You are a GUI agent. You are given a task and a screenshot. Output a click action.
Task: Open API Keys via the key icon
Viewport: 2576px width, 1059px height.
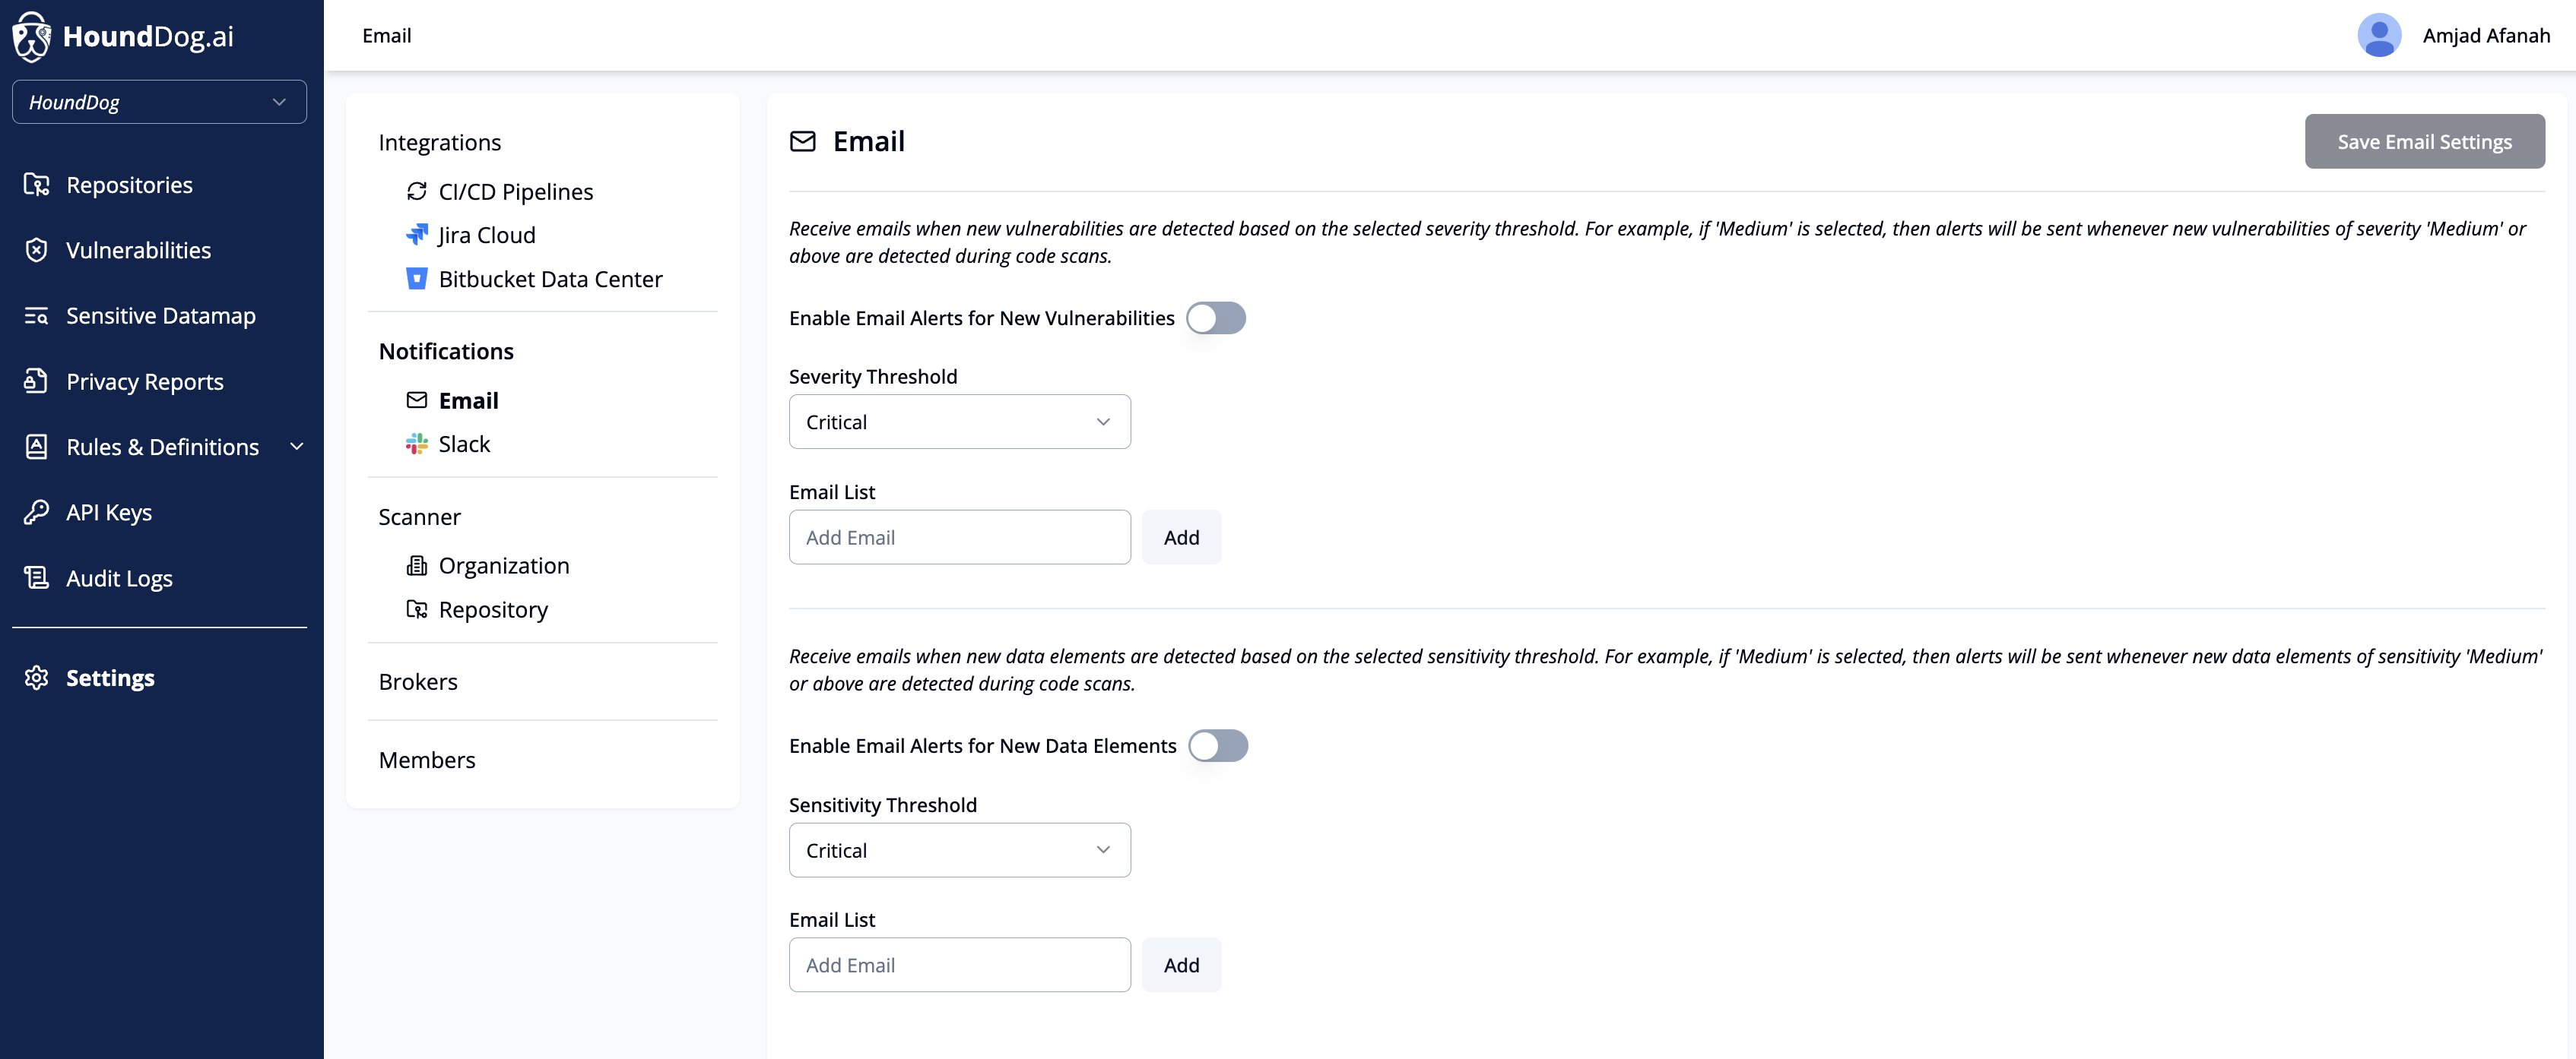(37, 513)
